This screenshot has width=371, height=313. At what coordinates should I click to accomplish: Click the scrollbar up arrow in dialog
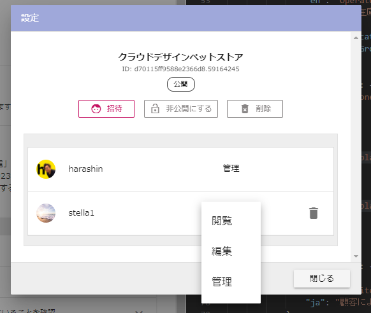pos(356,38)
